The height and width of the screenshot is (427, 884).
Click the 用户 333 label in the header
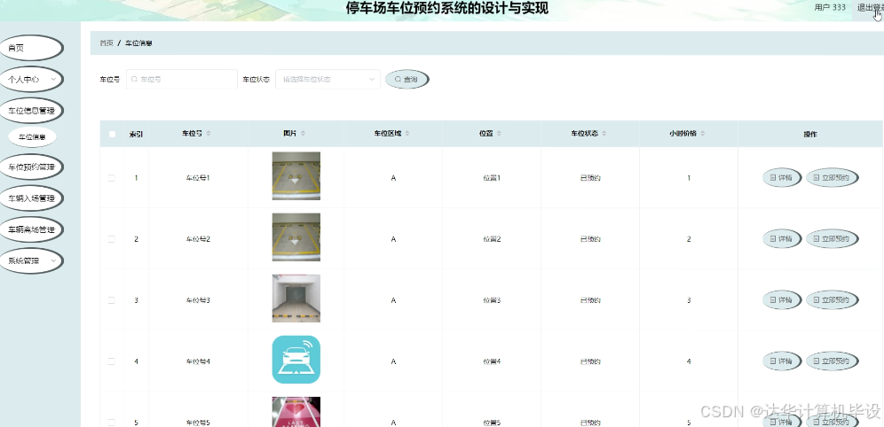(x=830, y=7)
